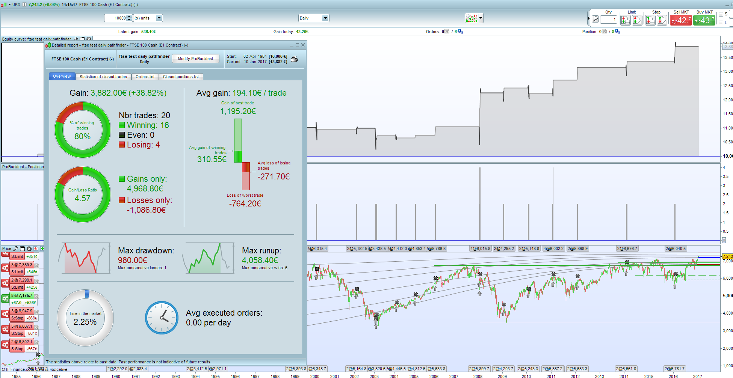Image resolution: width=733 pixels, height=378 pixels.
Task: Click gear icon for 2 @ 7,298.1 order
Action: [5, 283]
